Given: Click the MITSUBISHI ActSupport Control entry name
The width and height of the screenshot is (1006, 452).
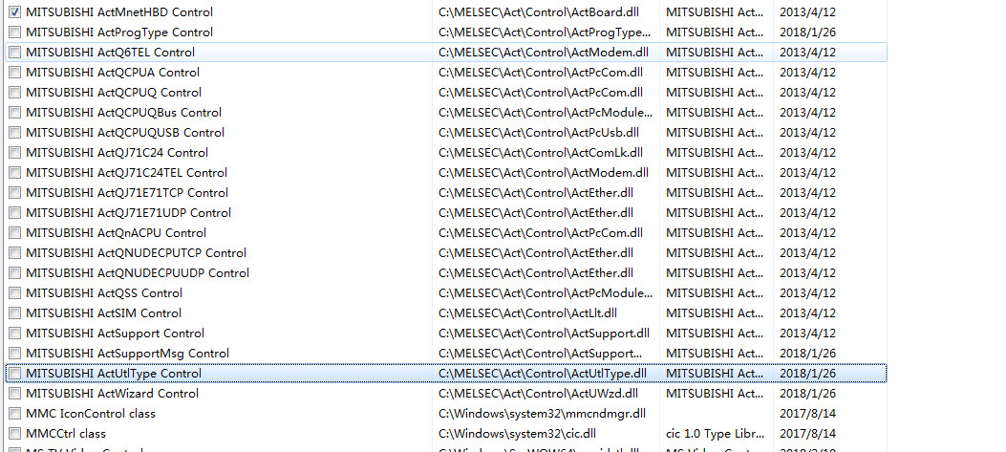Looking at the screenshot, I should click(115, 334).
